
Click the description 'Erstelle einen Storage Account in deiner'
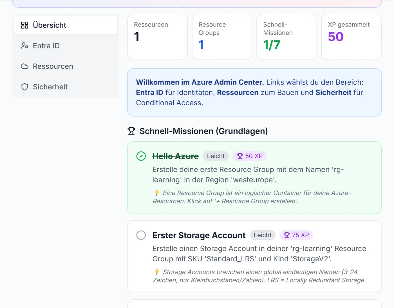tap(259, 254)
